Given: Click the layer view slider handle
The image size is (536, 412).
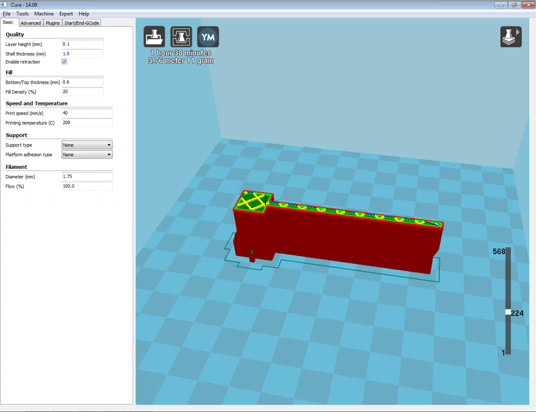Looking at the screenshot, I should [507, 312].
